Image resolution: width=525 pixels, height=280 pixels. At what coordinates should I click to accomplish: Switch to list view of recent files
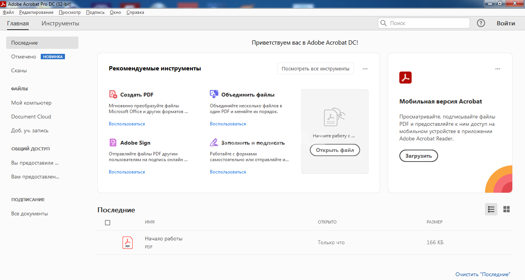[x=491, y=209]
